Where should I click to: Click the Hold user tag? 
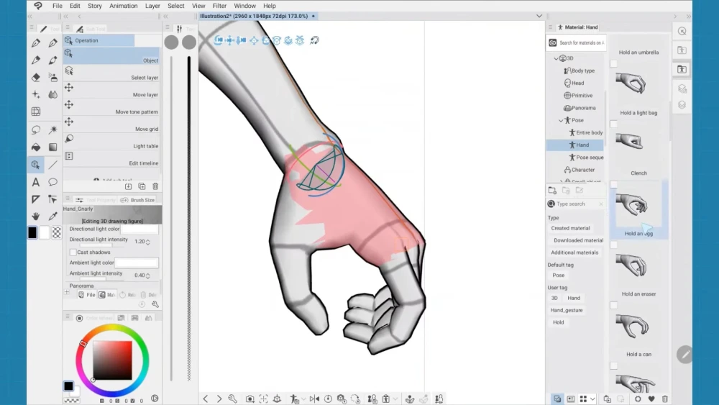[558, 322]
